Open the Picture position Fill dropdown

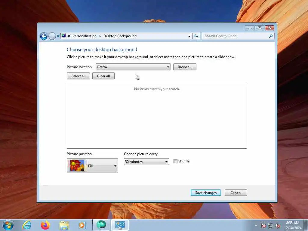[92, 166]
